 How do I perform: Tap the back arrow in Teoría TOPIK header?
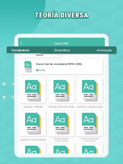tap(21, 43)
